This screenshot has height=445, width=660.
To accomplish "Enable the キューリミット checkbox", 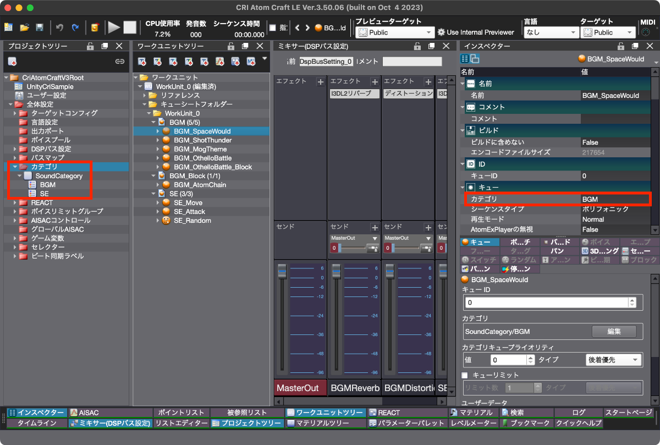I will coord(465,375).
